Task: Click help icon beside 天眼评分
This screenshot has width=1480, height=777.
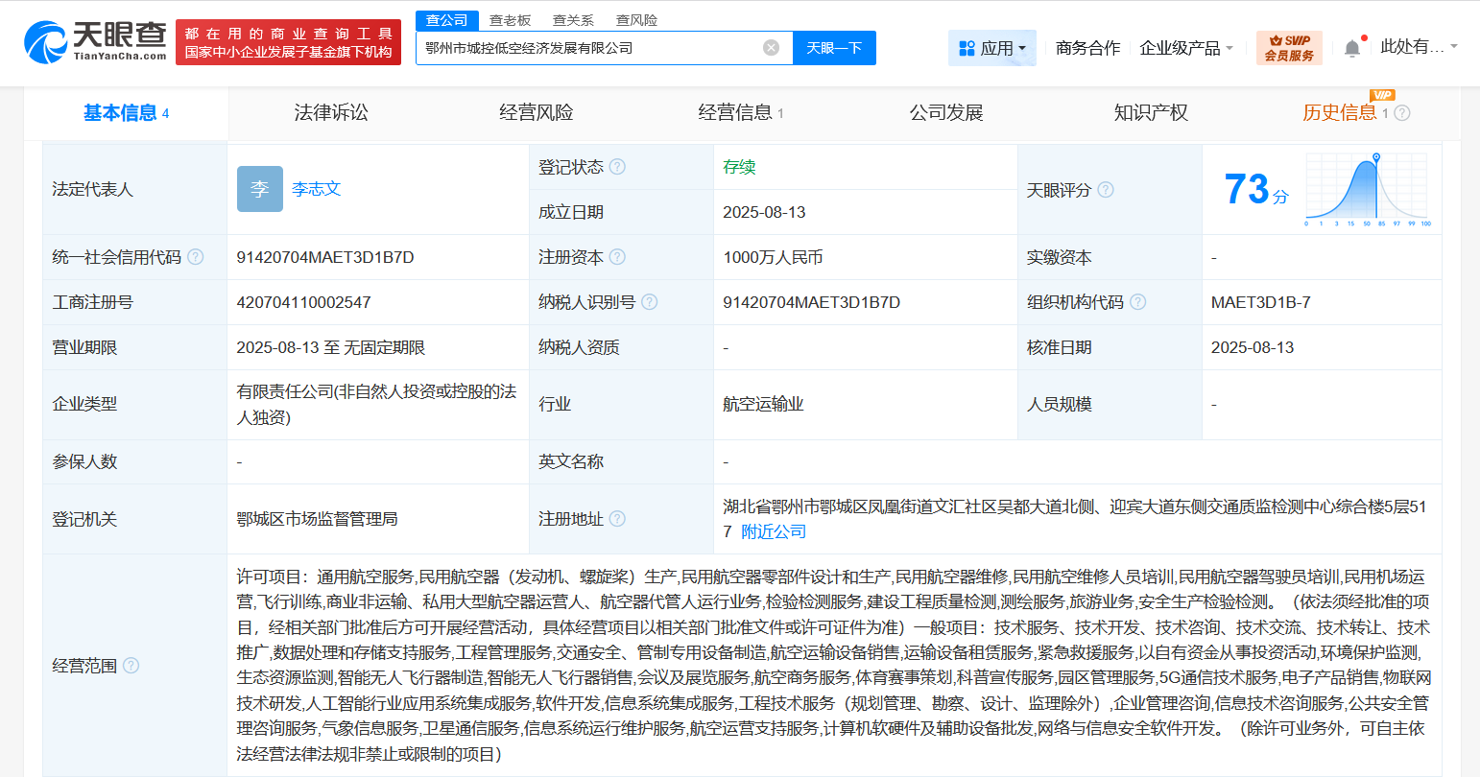Action: click(1106, 190)
